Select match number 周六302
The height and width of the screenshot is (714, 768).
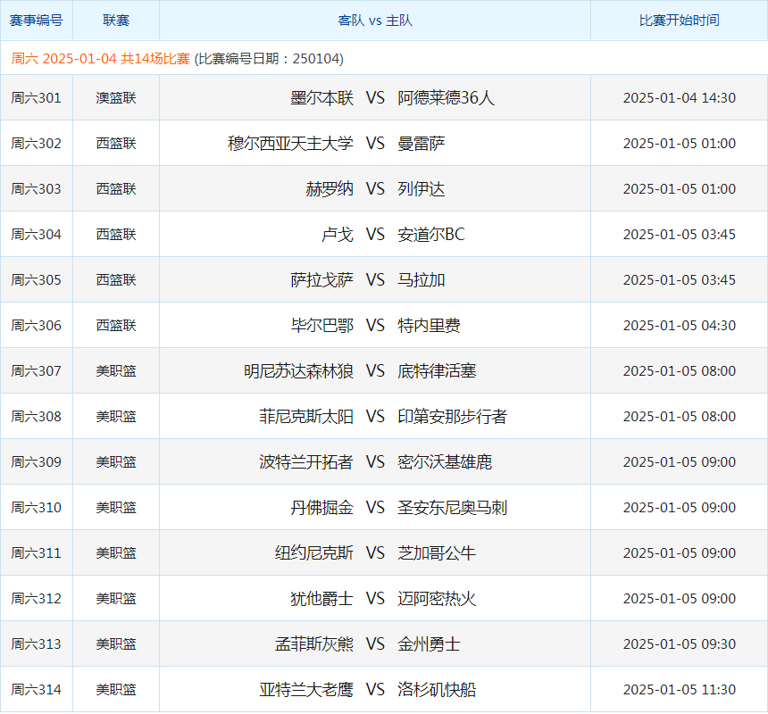[37, 144]
